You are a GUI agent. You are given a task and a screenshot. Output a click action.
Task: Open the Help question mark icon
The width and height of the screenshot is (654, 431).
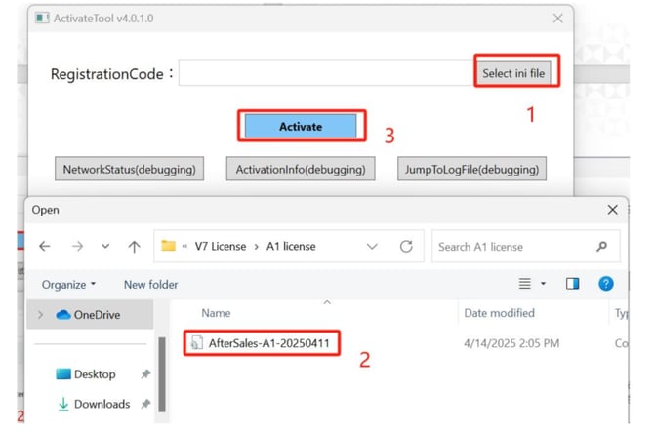point(605,284)
